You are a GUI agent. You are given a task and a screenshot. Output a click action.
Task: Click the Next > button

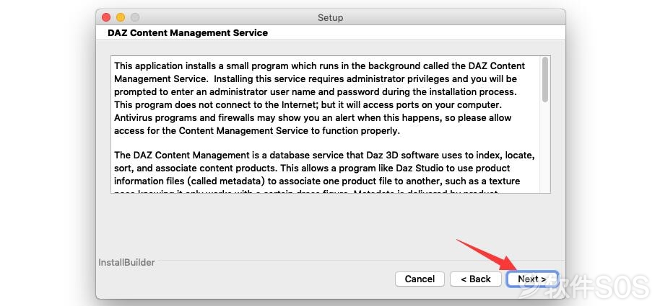[x=532, y=279]
